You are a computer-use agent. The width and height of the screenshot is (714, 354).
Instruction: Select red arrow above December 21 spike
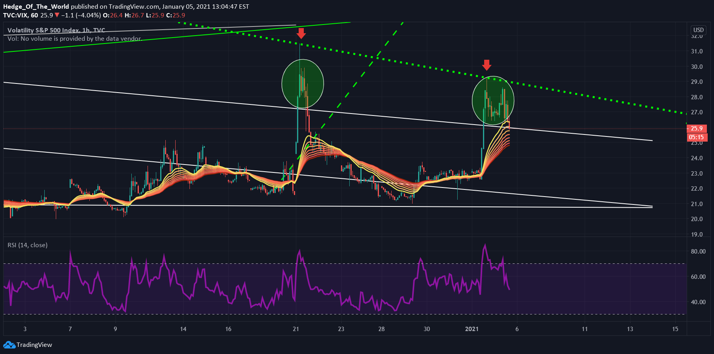(x=301, y=33)
